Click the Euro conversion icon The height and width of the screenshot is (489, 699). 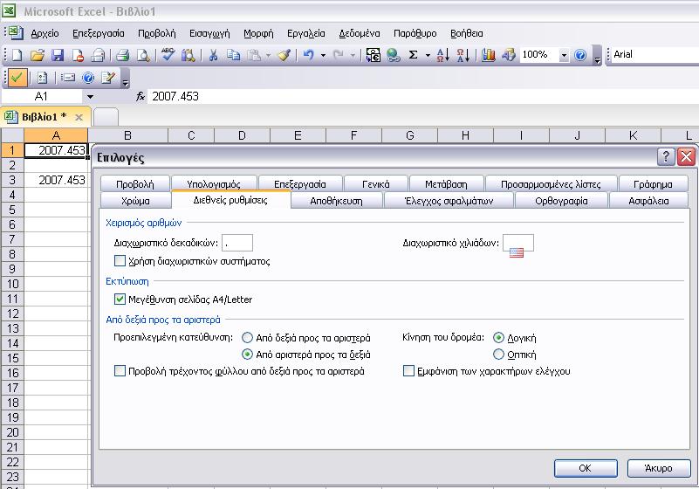point(373,55)
